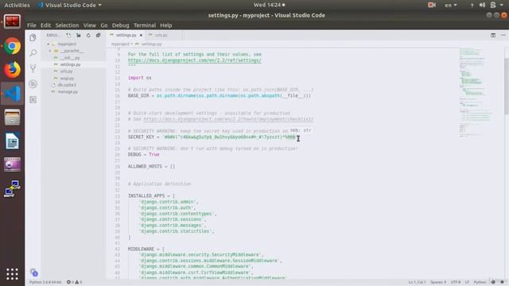
Task: Click the Python interpreter version in status bar
Action: (45, 282)
